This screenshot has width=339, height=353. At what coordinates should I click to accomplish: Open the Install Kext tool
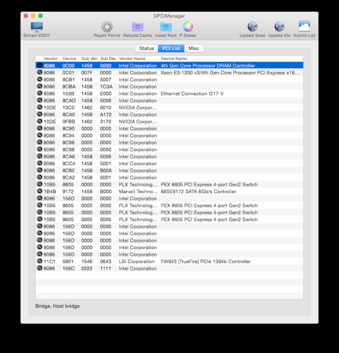[x=166, y=27]
